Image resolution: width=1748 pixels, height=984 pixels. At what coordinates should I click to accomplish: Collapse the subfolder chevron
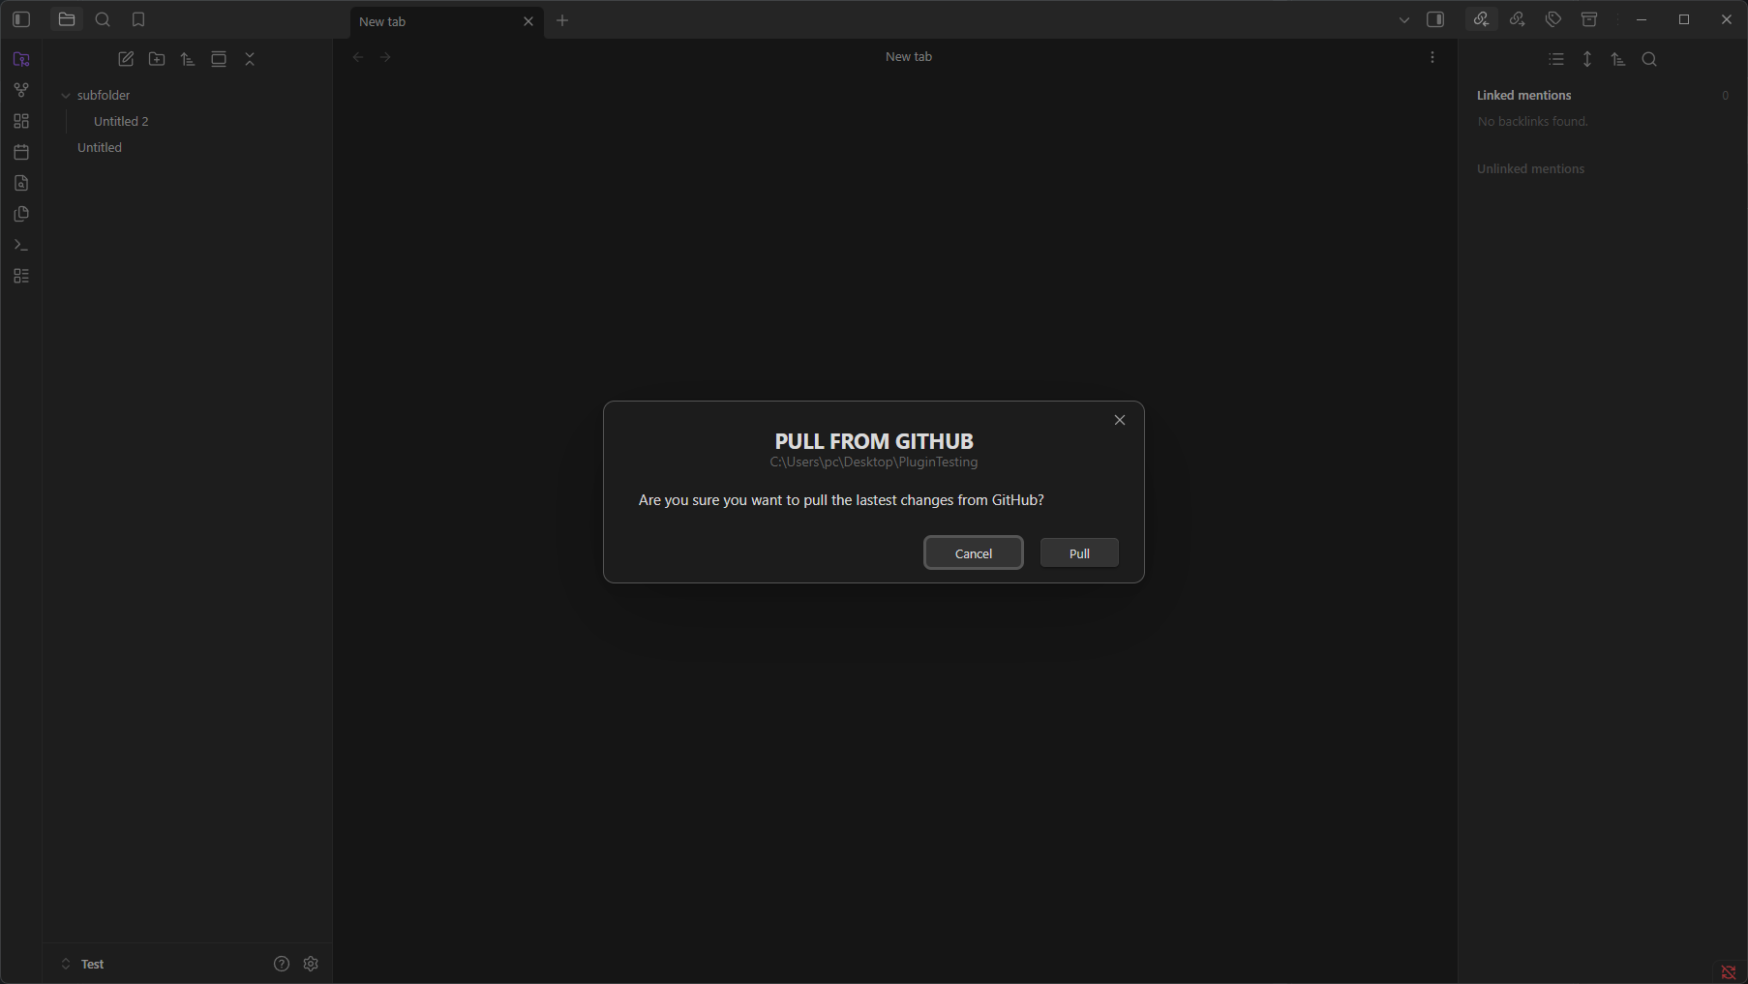pyautogui.click(x=66, y=96)
